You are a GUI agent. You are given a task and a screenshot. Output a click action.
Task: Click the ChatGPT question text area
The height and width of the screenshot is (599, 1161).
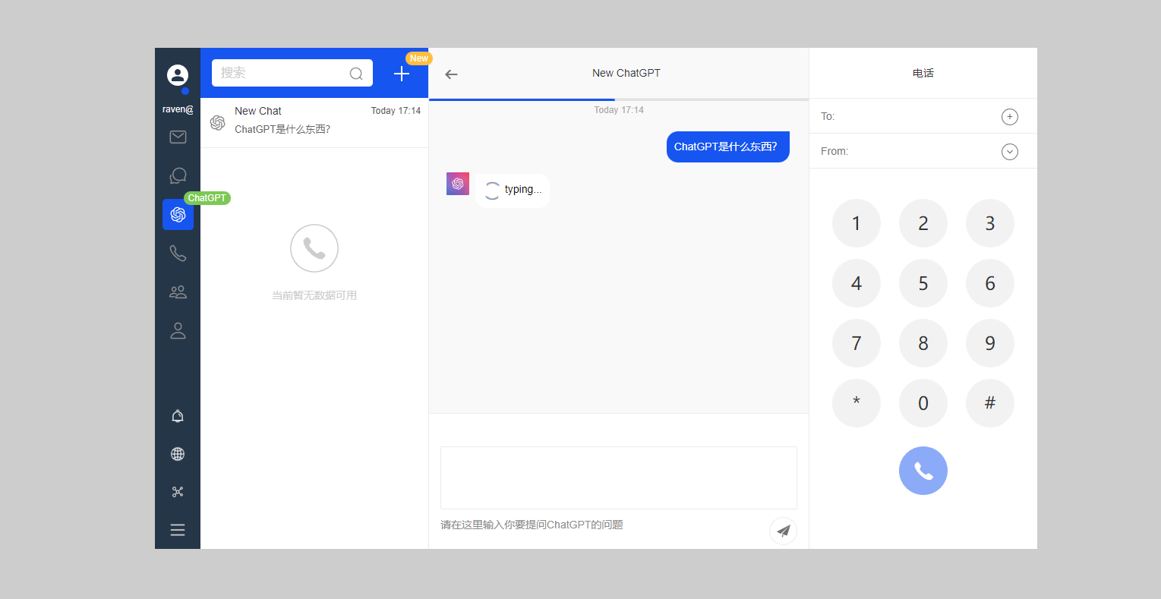(x=619, y=478)
